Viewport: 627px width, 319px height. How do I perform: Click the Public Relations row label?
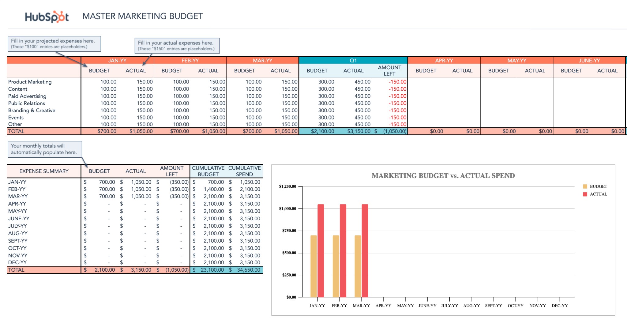27,103
